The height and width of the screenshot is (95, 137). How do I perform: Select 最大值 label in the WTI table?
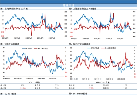coord(3,85)
